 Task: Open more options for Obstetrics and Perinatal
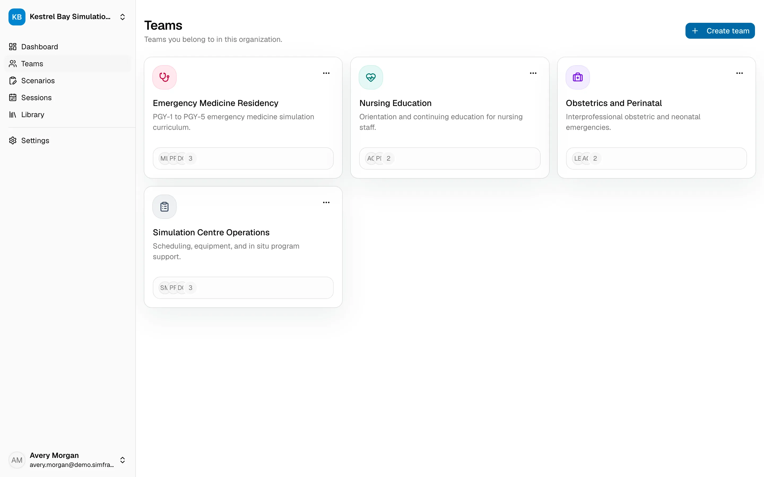click(739, 73)
